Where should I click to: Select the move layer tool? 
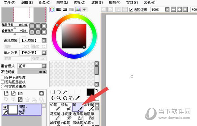click(x=53, y=98)
